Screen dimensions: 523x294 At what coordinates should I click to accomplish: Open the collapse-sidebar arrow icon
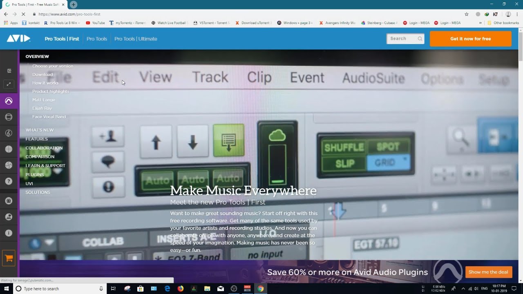9,71
